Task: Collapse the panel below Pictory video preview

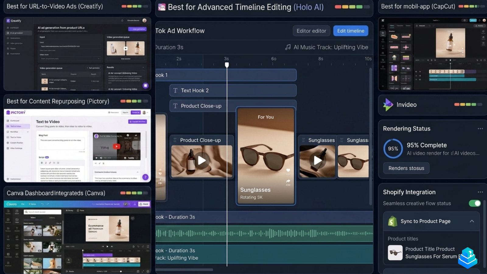Action: tap(137, 172)
